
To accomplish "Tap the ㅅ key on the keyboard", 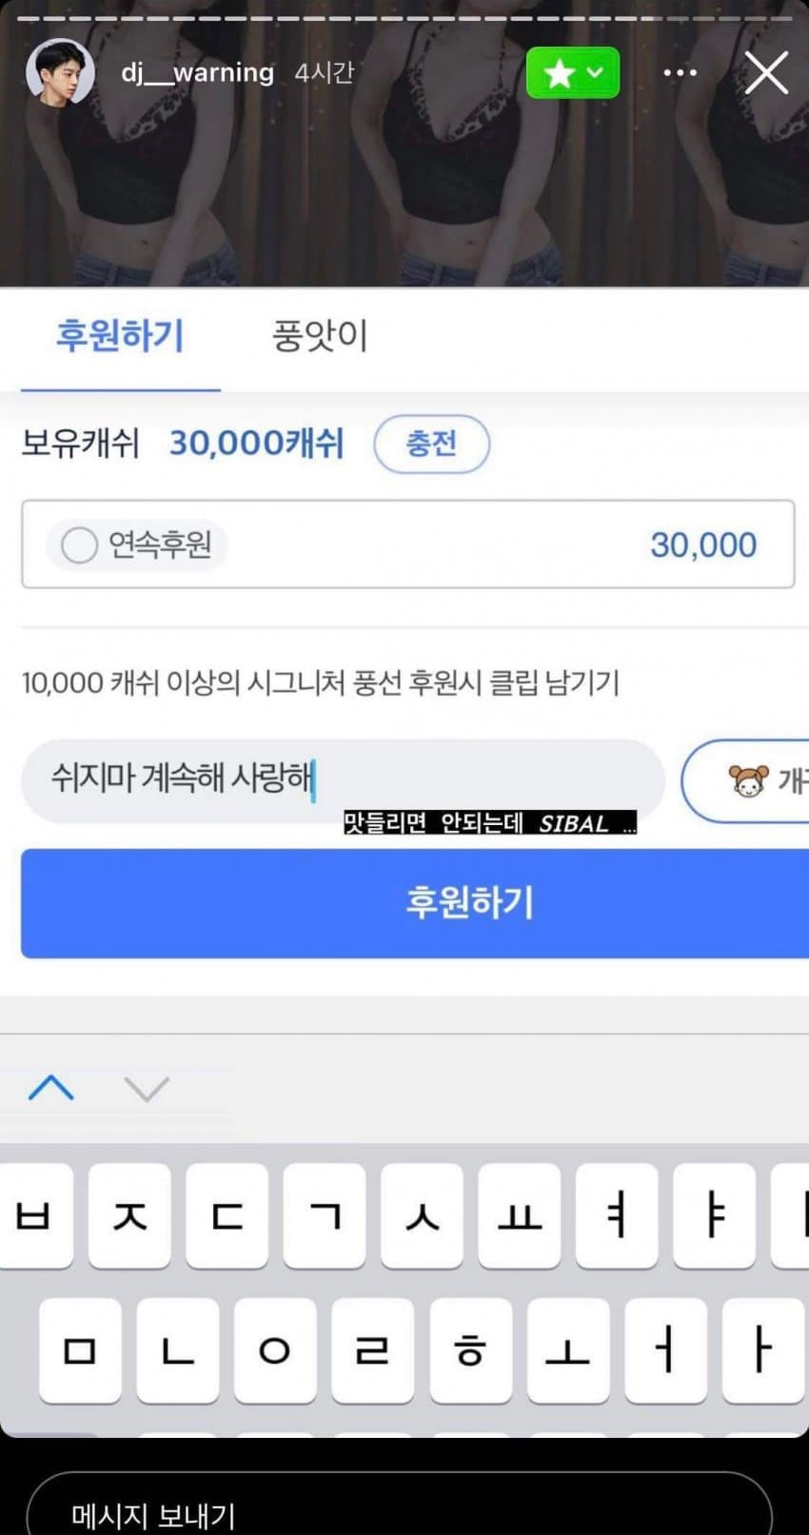I will 422,1215.
